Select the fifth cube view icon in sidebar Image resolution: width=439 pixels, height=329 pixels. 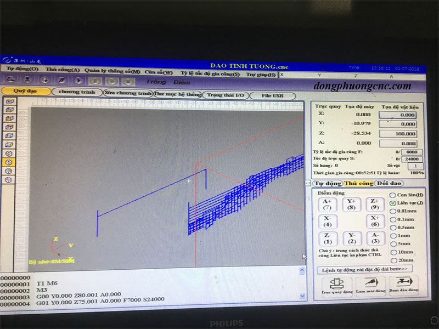9,136
